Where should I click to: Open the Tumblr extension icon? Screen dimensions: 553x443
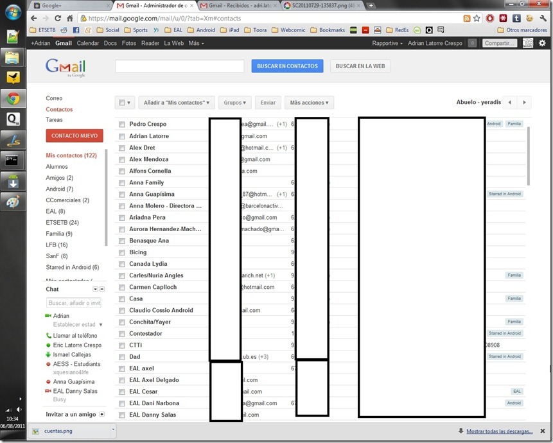516,19
